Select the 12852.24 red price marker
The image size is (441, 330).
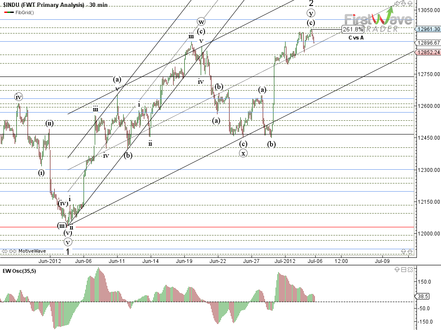coord(428,52)
